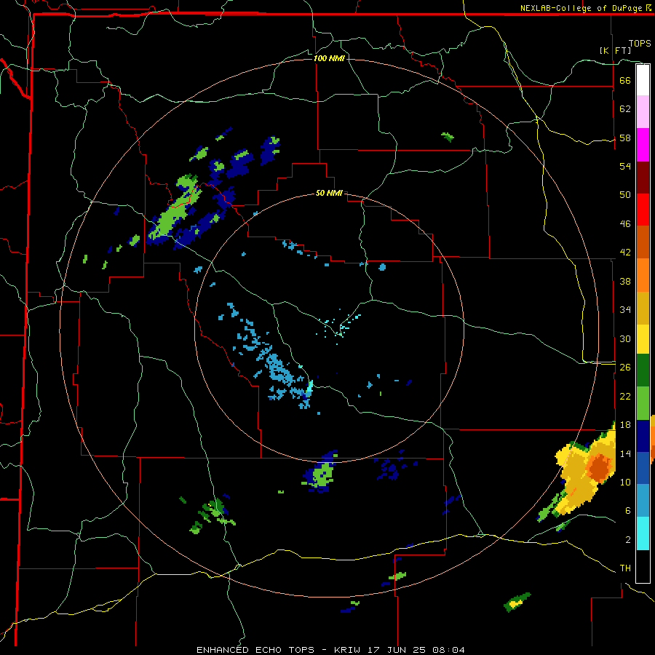Click the '54' legend value
Screen dimensions: 655x655
pyautogui.click(x=625, y=166)
